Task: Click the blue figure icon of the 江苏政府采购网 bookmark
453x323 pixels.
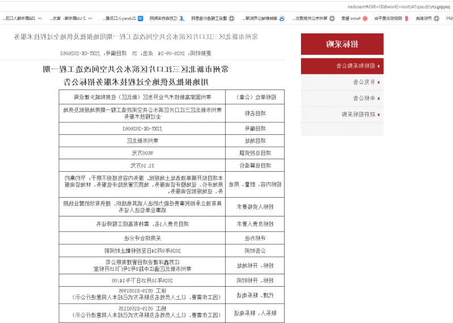Action: pyautogui.click(x=182, y=19)
